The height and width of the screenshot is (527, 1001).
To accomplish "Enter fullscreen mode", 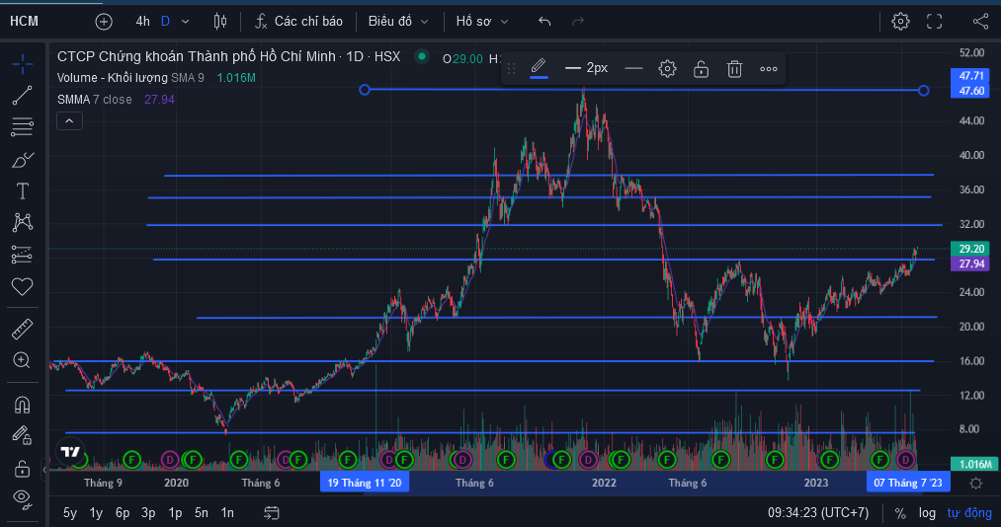I will tap(935, 22).
